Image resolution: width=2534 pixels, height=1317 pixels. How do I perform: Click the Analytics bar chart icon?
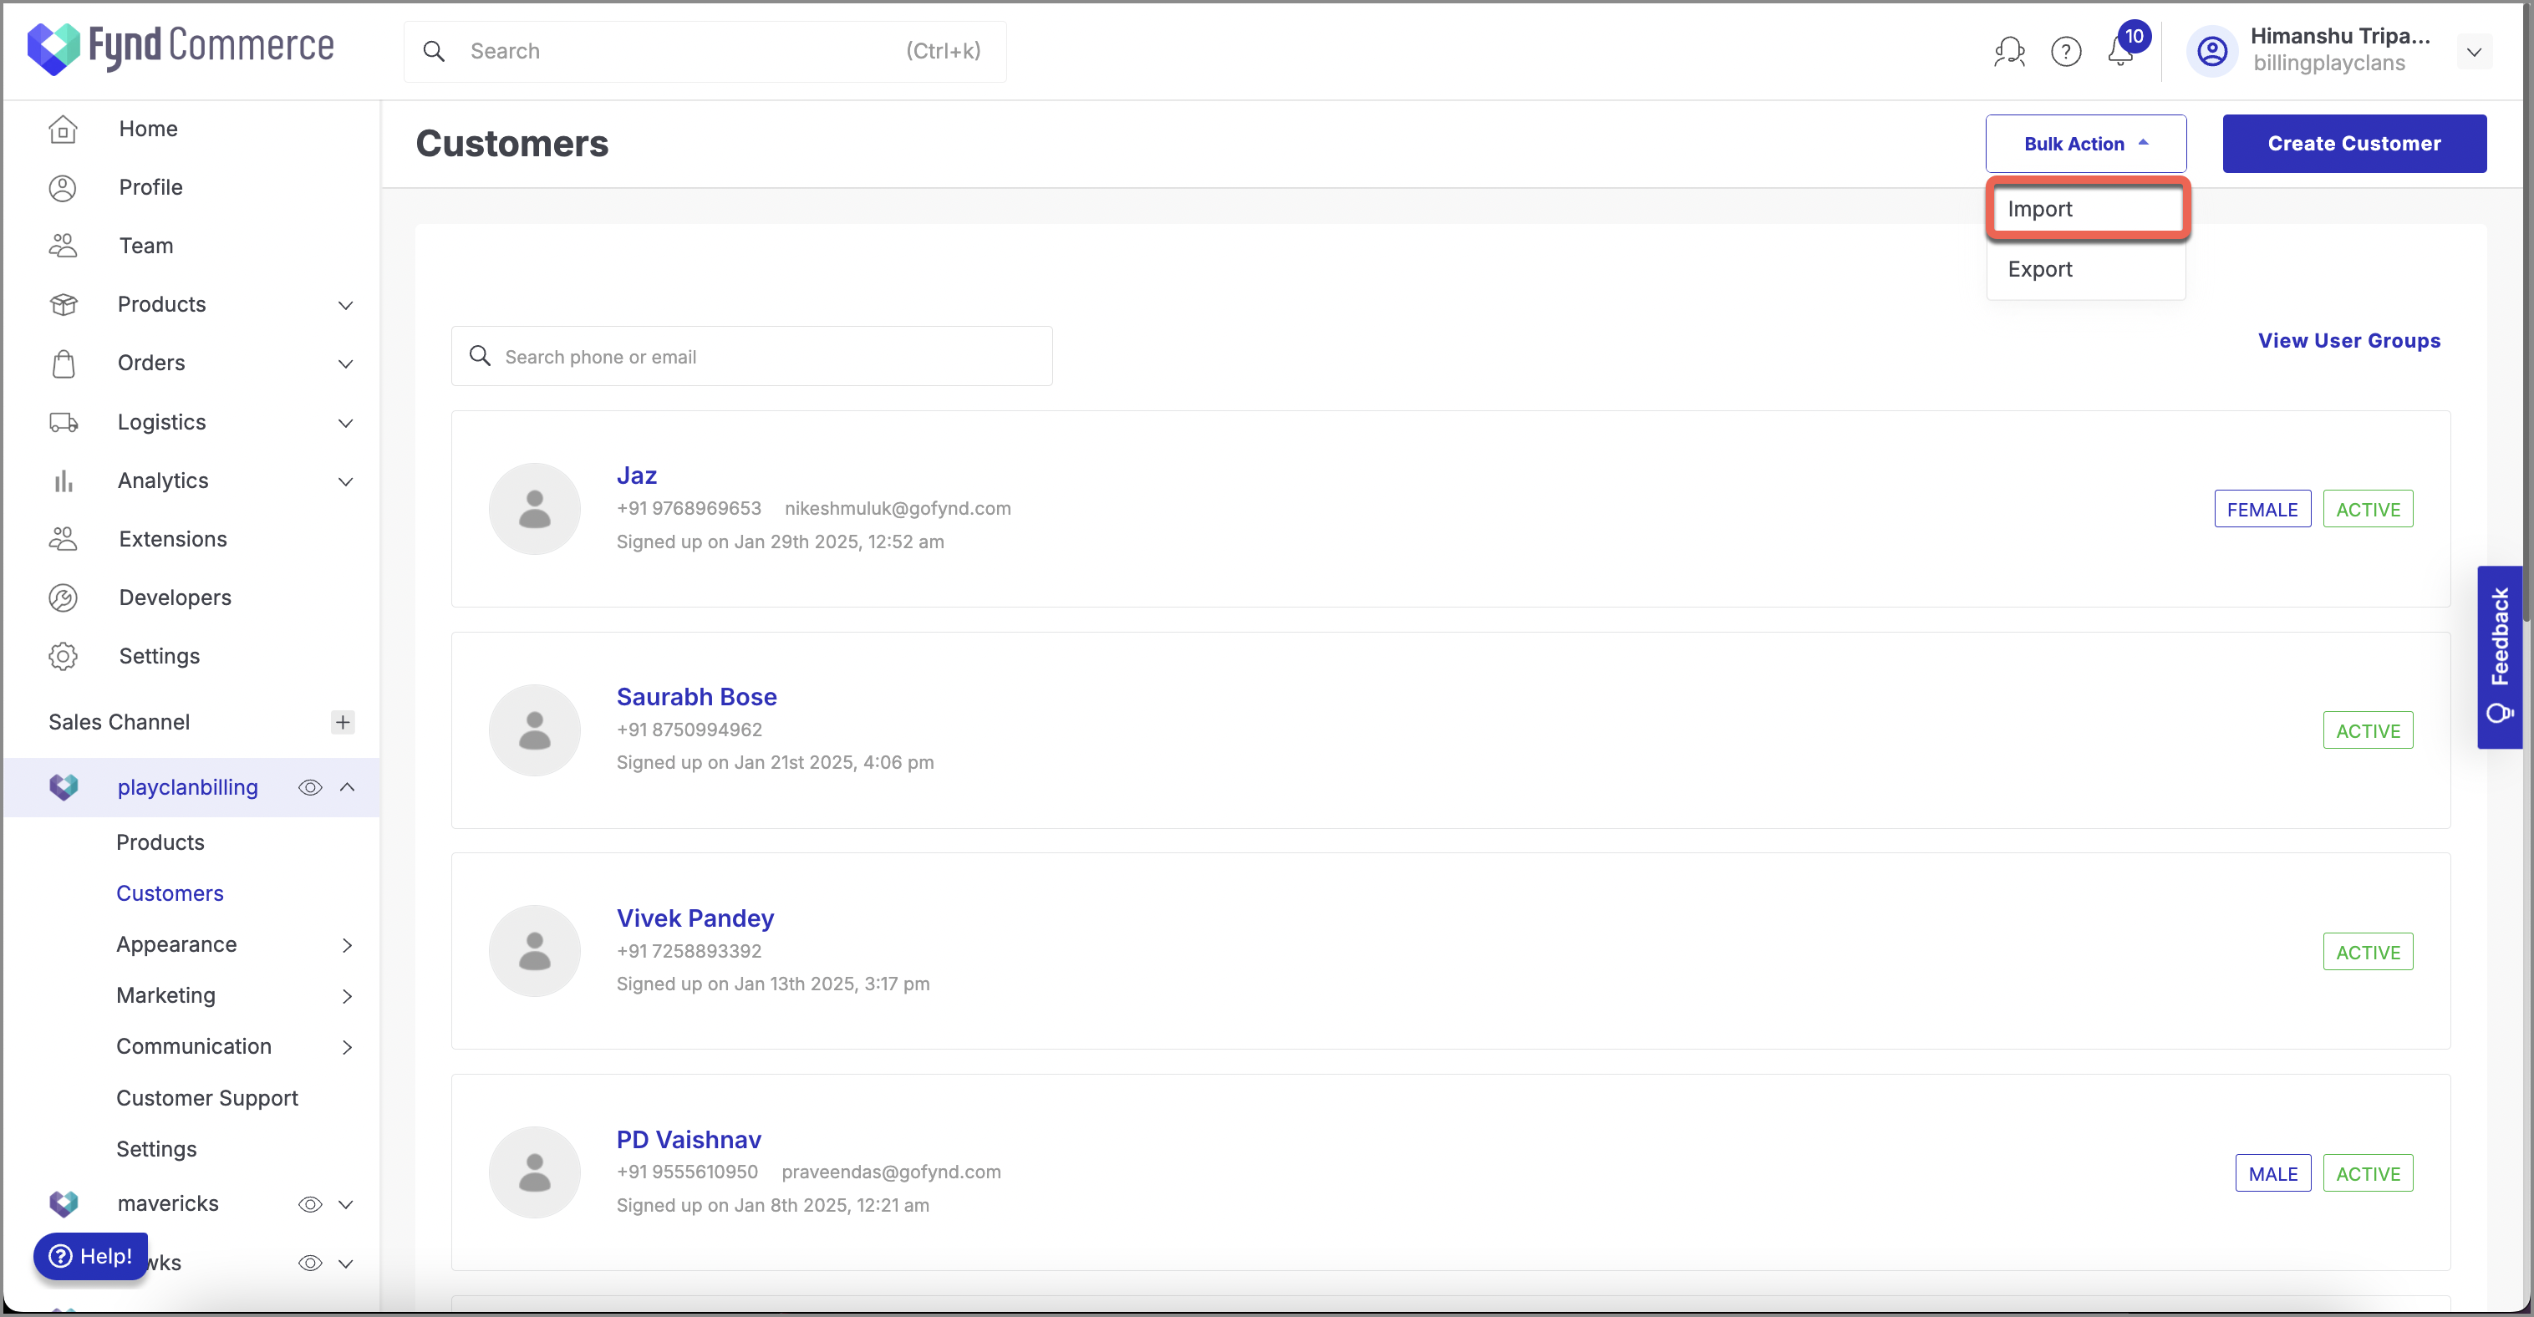[x=63, y=481]
